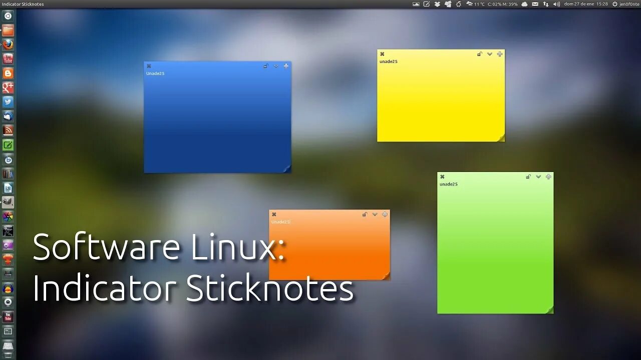Image resolution: width=641 pixels, height=360 pixels.
Task: Open the bookshelf launcher icon
Action: [8, 174]
